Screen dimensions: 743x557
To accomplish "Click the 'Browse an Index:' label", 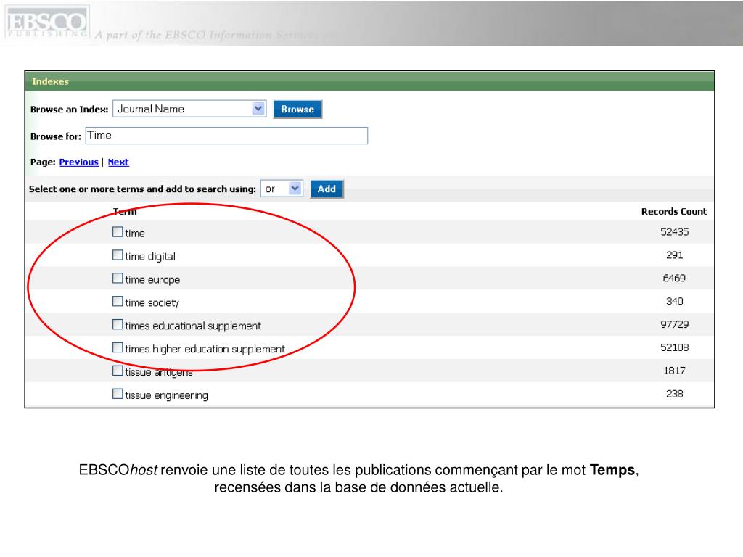I will click(69, 110).
